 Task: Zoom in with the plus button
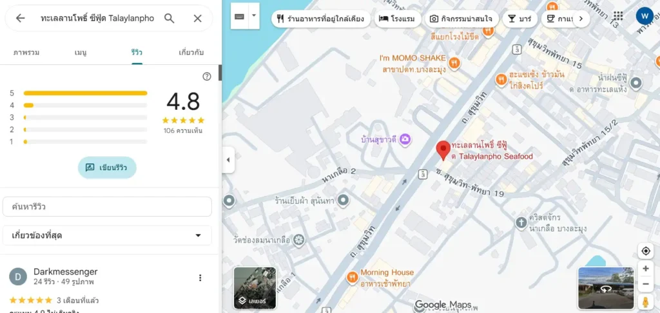coord(646,269)
